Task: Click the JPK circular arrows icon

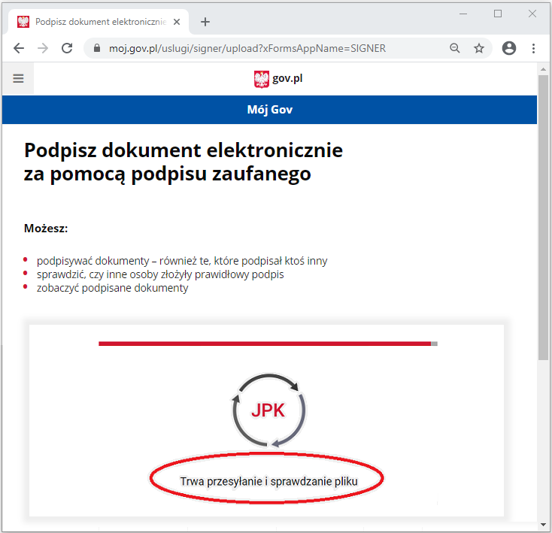Action: coord(268,410)
